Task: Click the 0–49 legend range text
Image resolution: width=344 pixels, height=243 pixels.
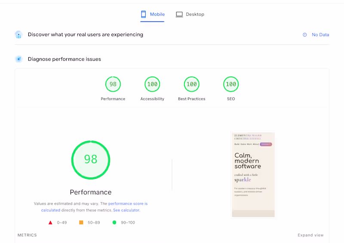Action: pyautogui.click(x=62, y=223)
